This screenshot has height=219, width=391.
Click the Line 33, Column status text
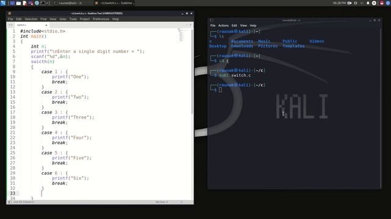(x=23, y=202)
